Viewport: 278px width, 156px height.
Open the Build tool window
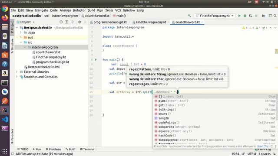(x=70, y=149)
